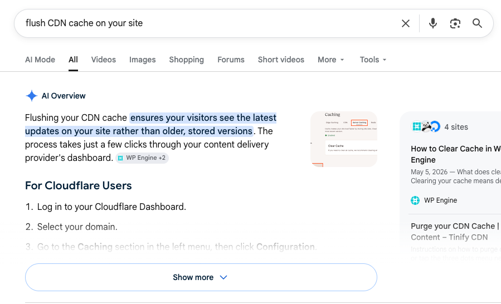Click the WP Engine source name text
Viewport: 501px width, 304px height.
point(440,200)
